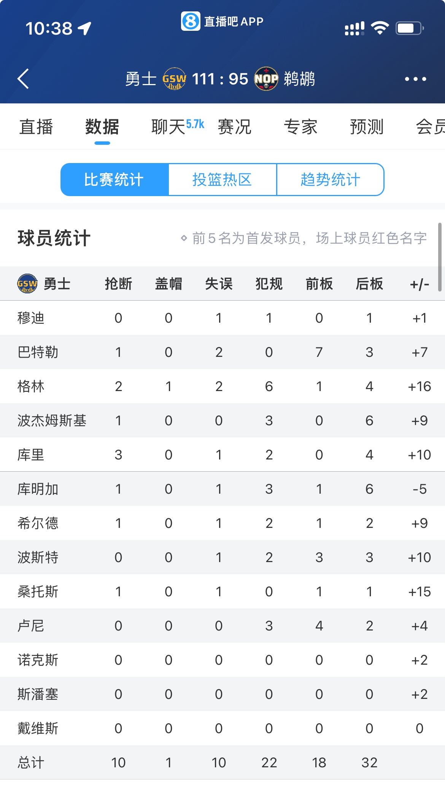Tap the 111 : 95 score
Screen dimensions: 445x792
[x=220, y=79]
